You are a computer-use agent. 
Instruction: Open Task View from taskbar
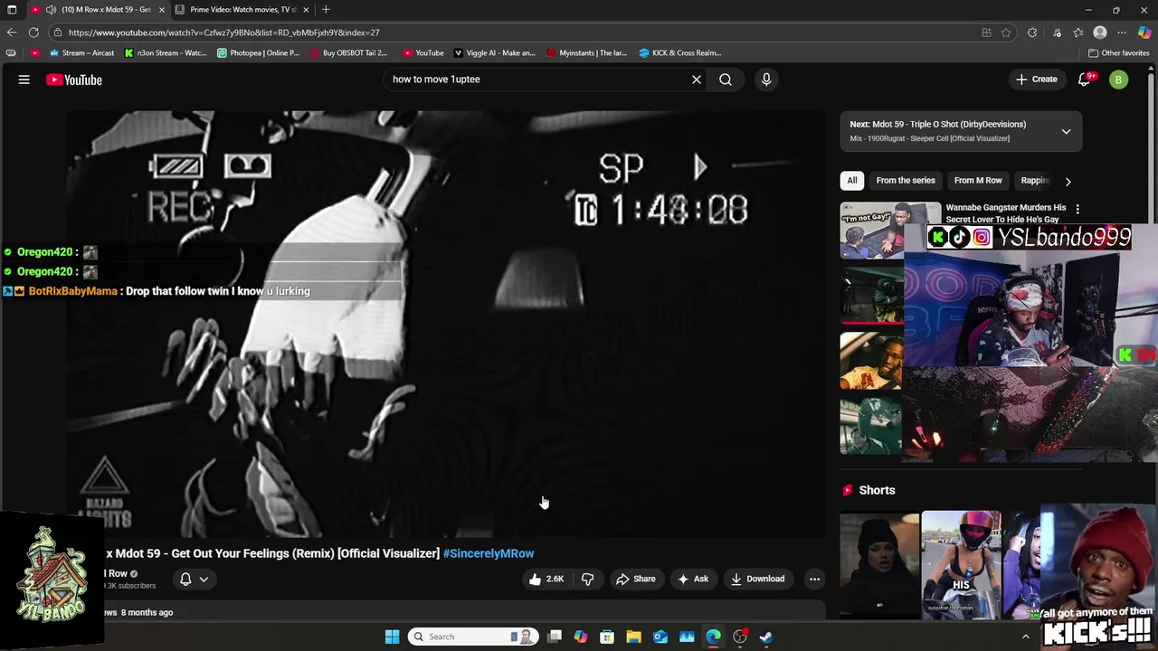555,637
